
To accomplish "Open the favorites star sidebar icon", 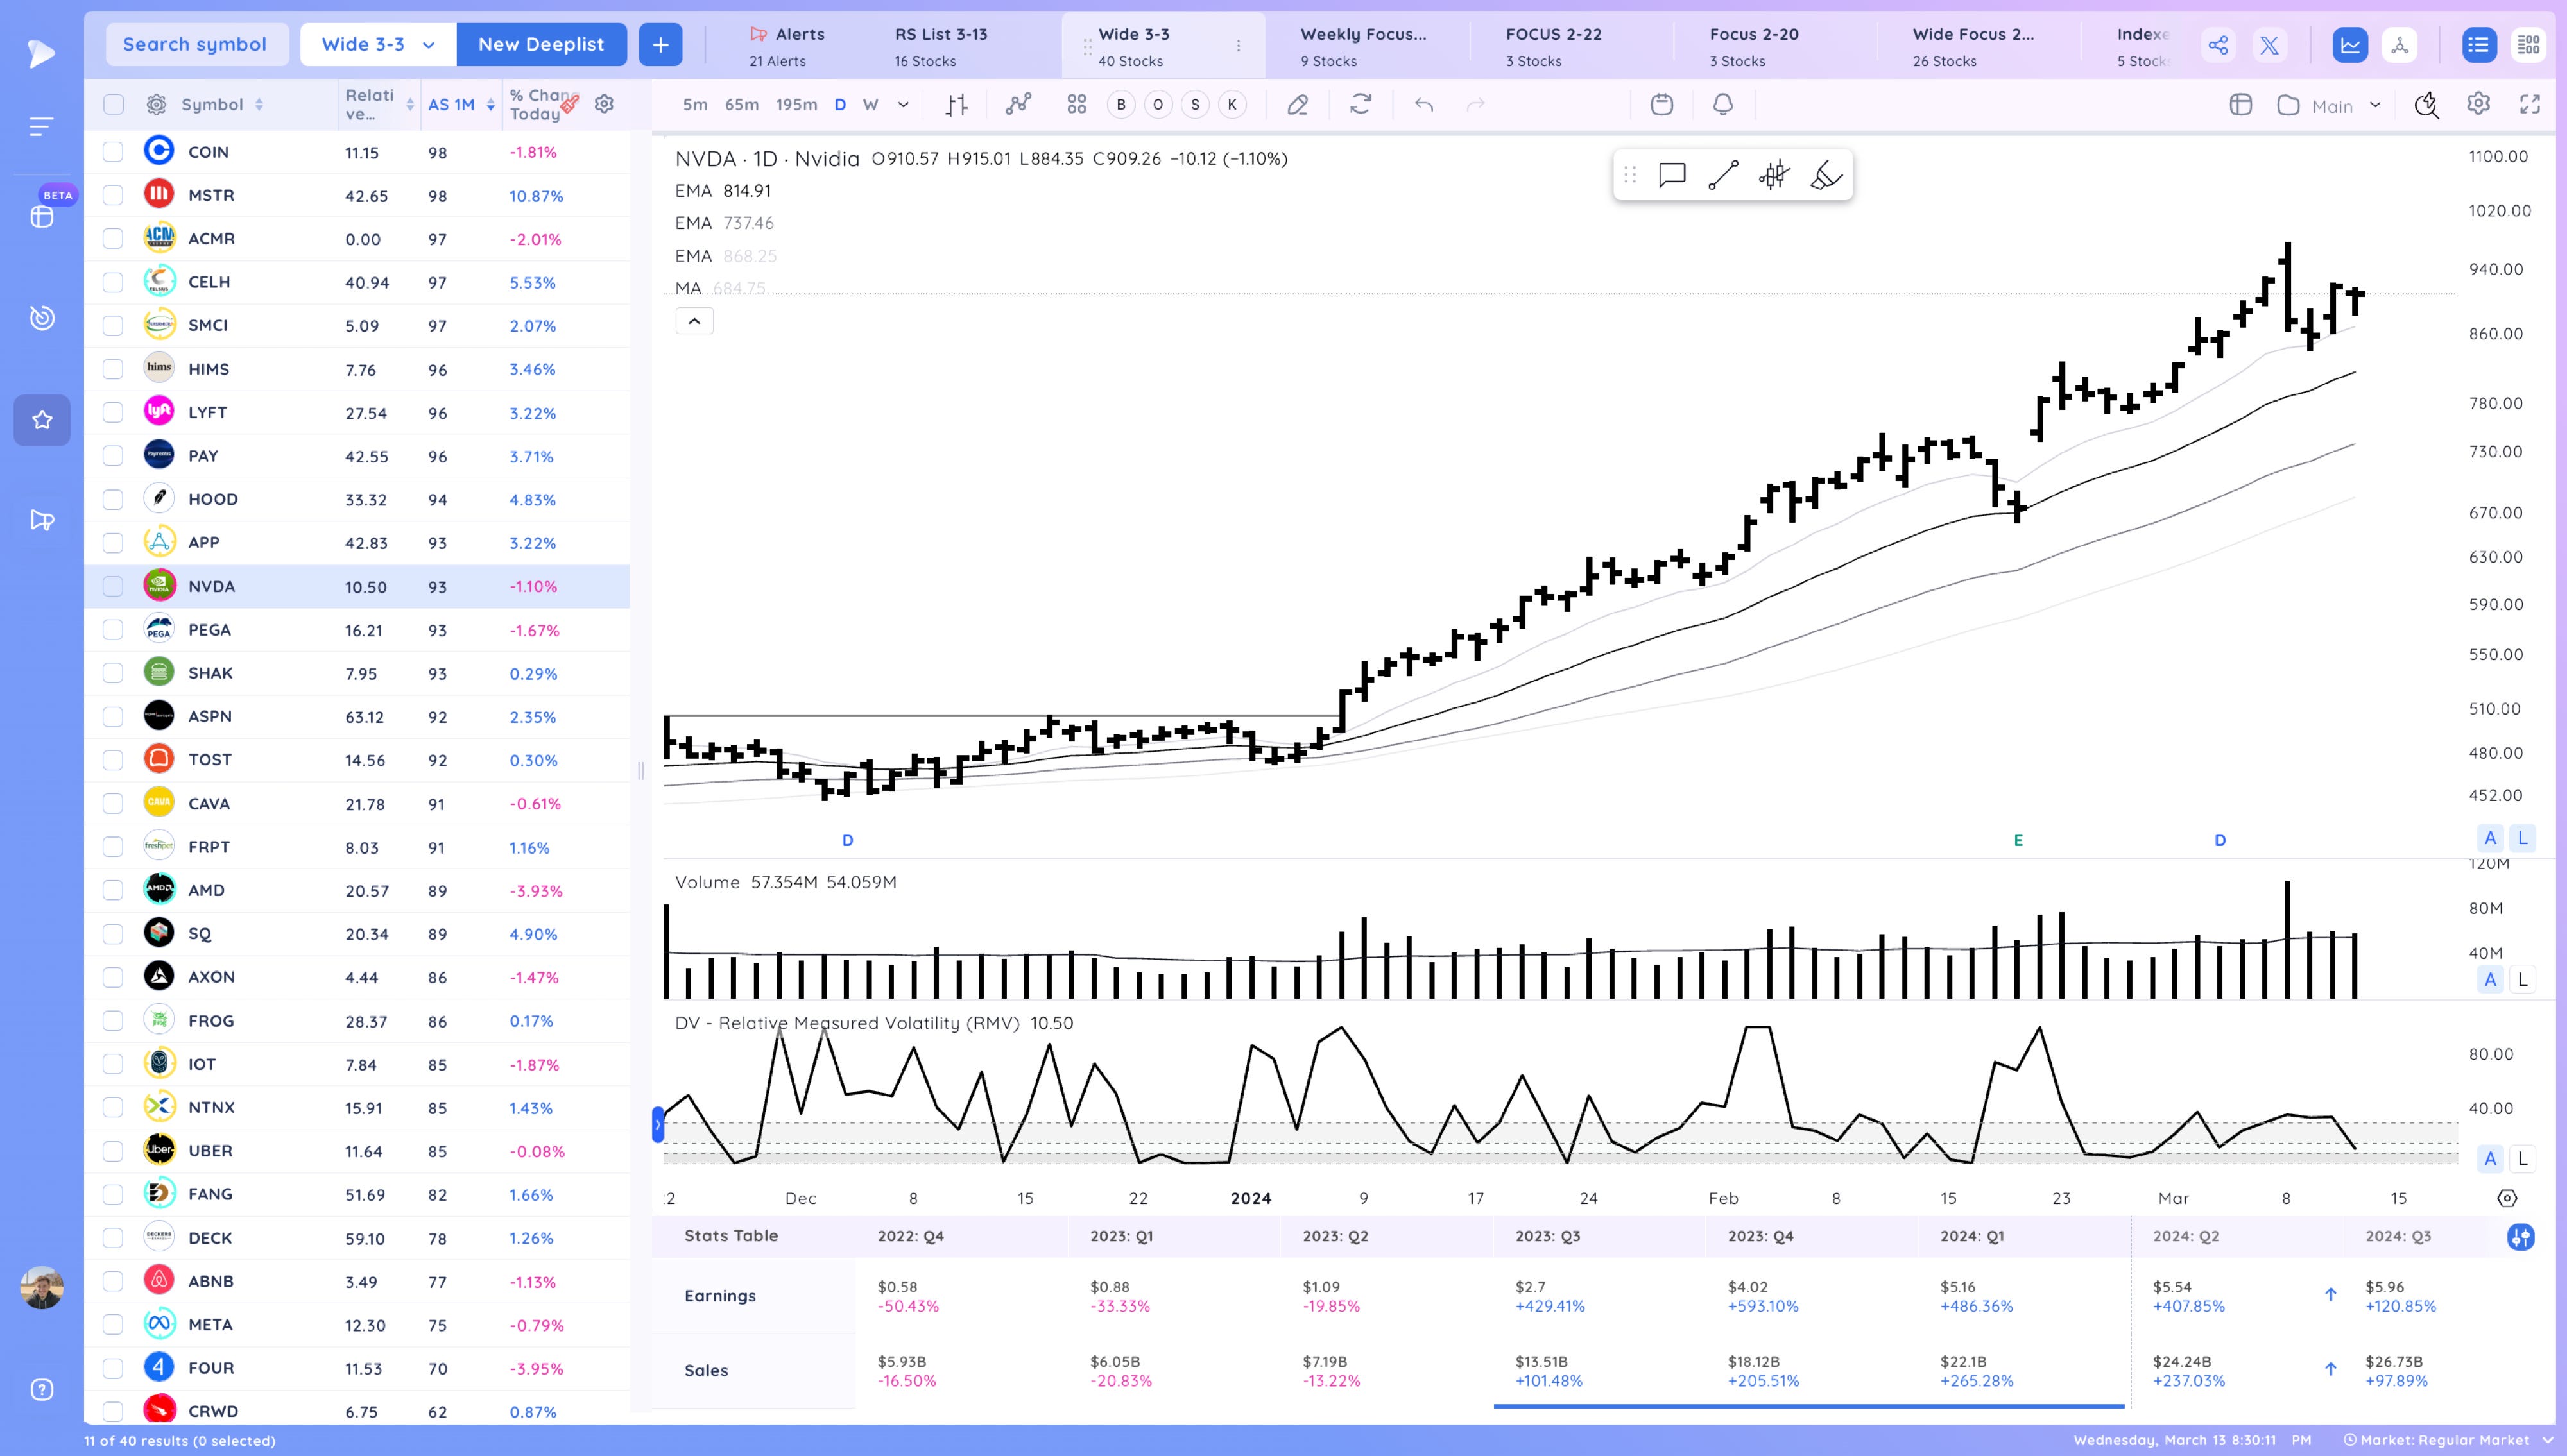I will (x=42, y=420).
